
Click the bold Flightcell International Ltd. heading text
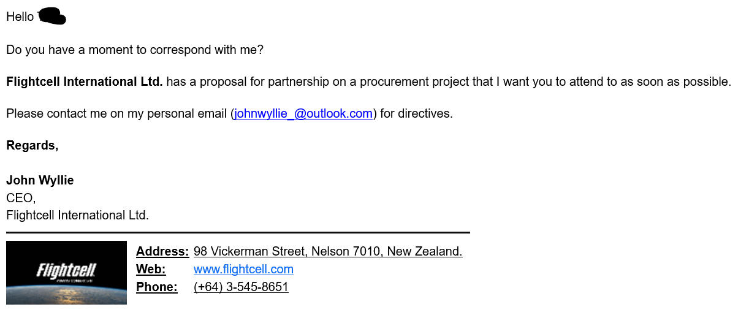pyautogui.click(x=85, y=82)
